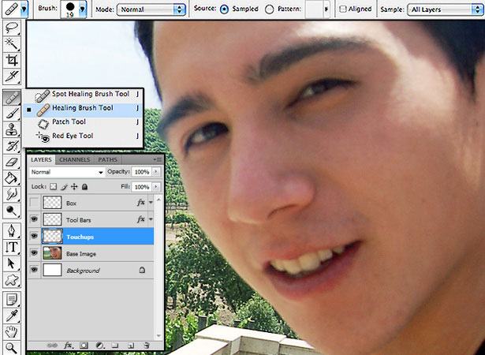Image resolution: width=485 pixels, height=355 pixels.
Task: Add a layer mask
Action: [84, 345]
